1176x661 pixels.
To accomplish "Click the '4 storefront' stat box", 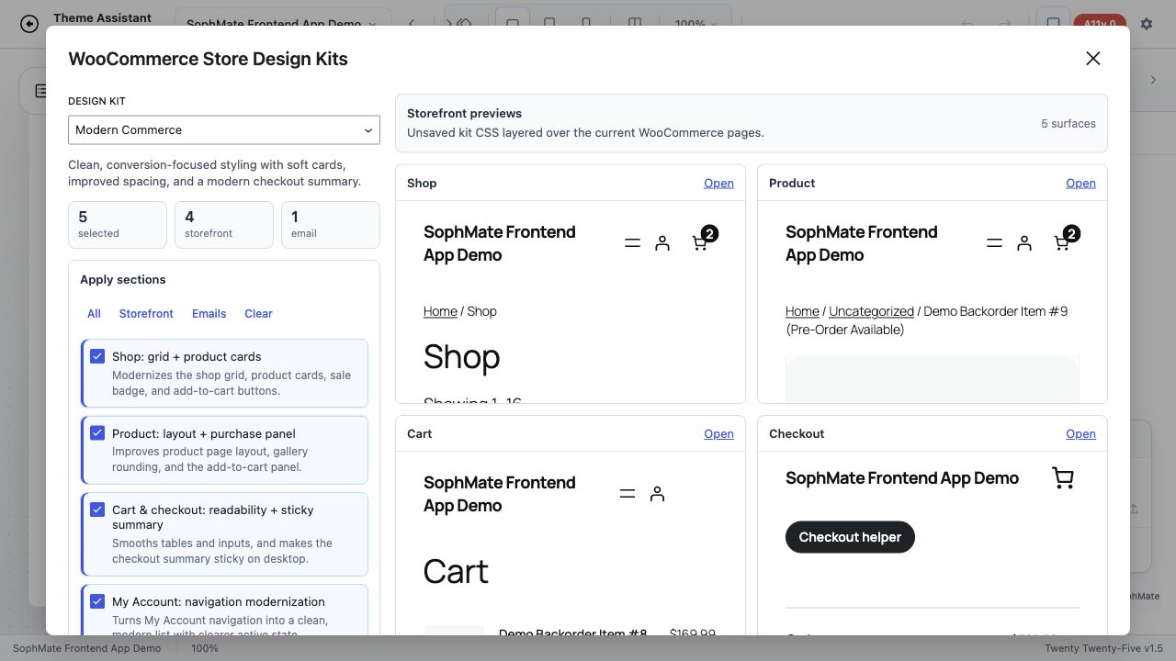I will point(224,225).
